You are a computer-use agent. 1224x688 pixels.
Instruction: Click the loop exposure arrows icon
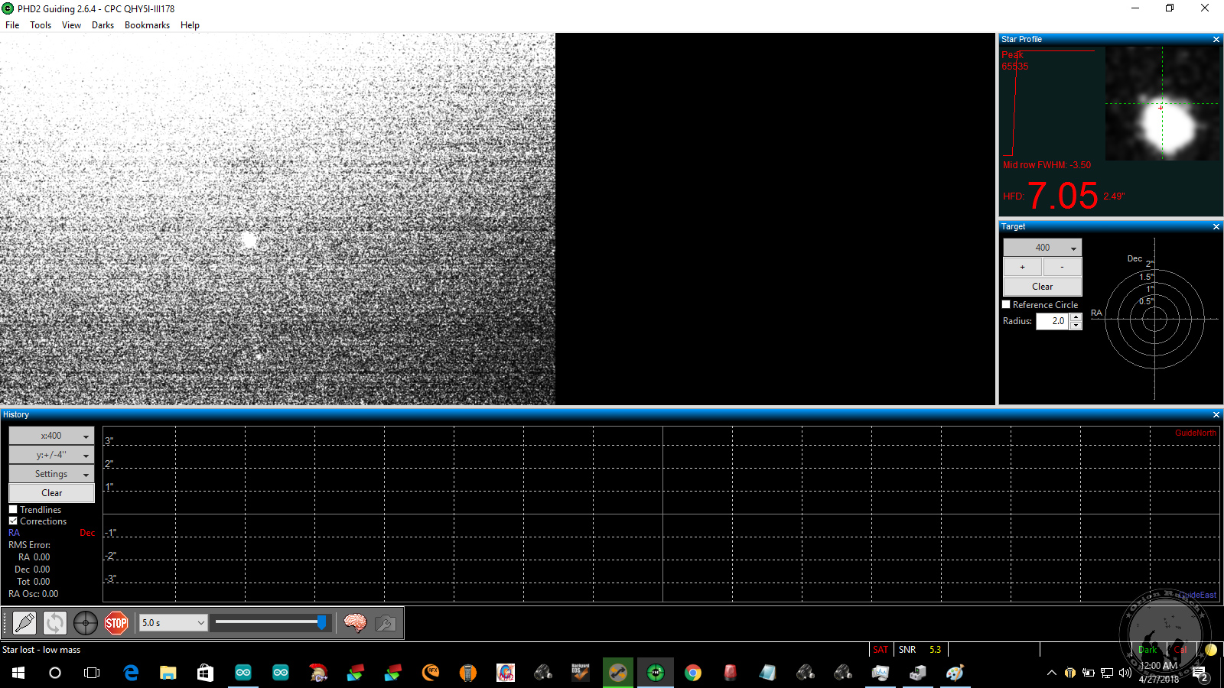coord(55,623)
